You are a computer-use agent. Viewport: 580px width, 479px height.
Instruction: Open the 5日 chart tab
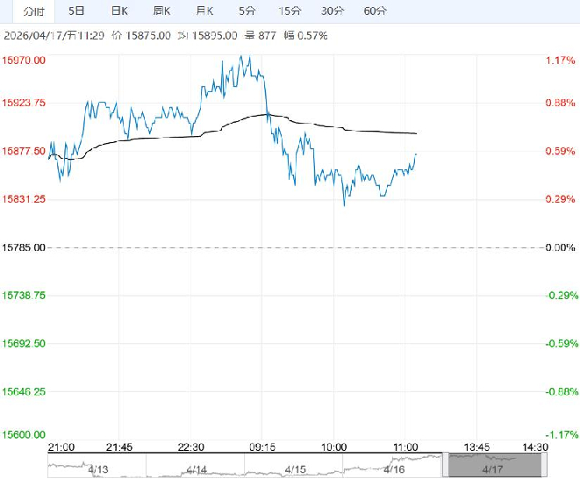point(77,11)
